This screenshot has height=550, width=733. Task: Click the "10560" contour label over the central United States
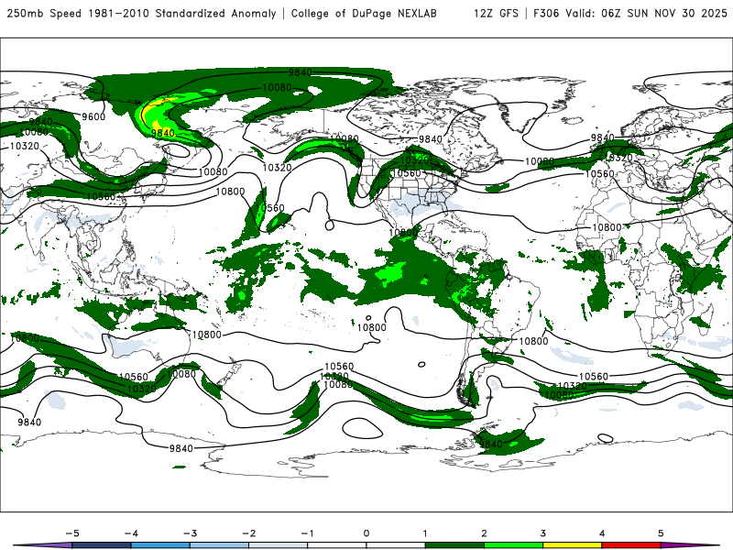pos(406,173)
